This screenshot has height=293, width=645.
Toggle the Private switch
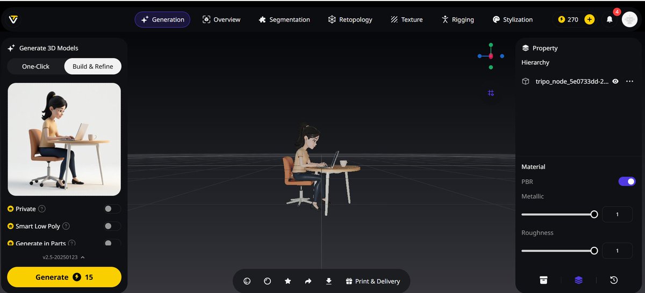tap(112, 209)
